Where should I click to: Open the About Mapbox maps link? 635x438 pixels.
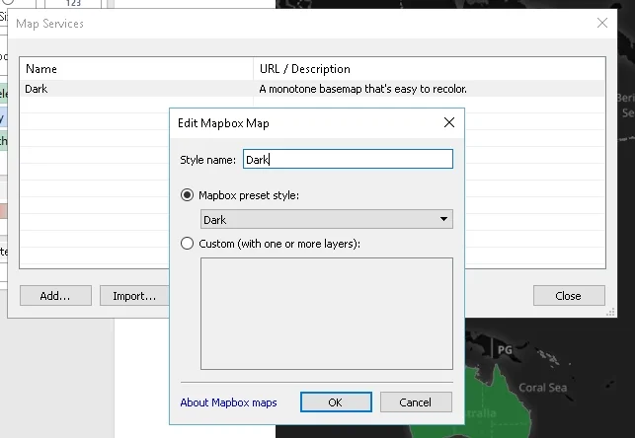tap(228, 402)
